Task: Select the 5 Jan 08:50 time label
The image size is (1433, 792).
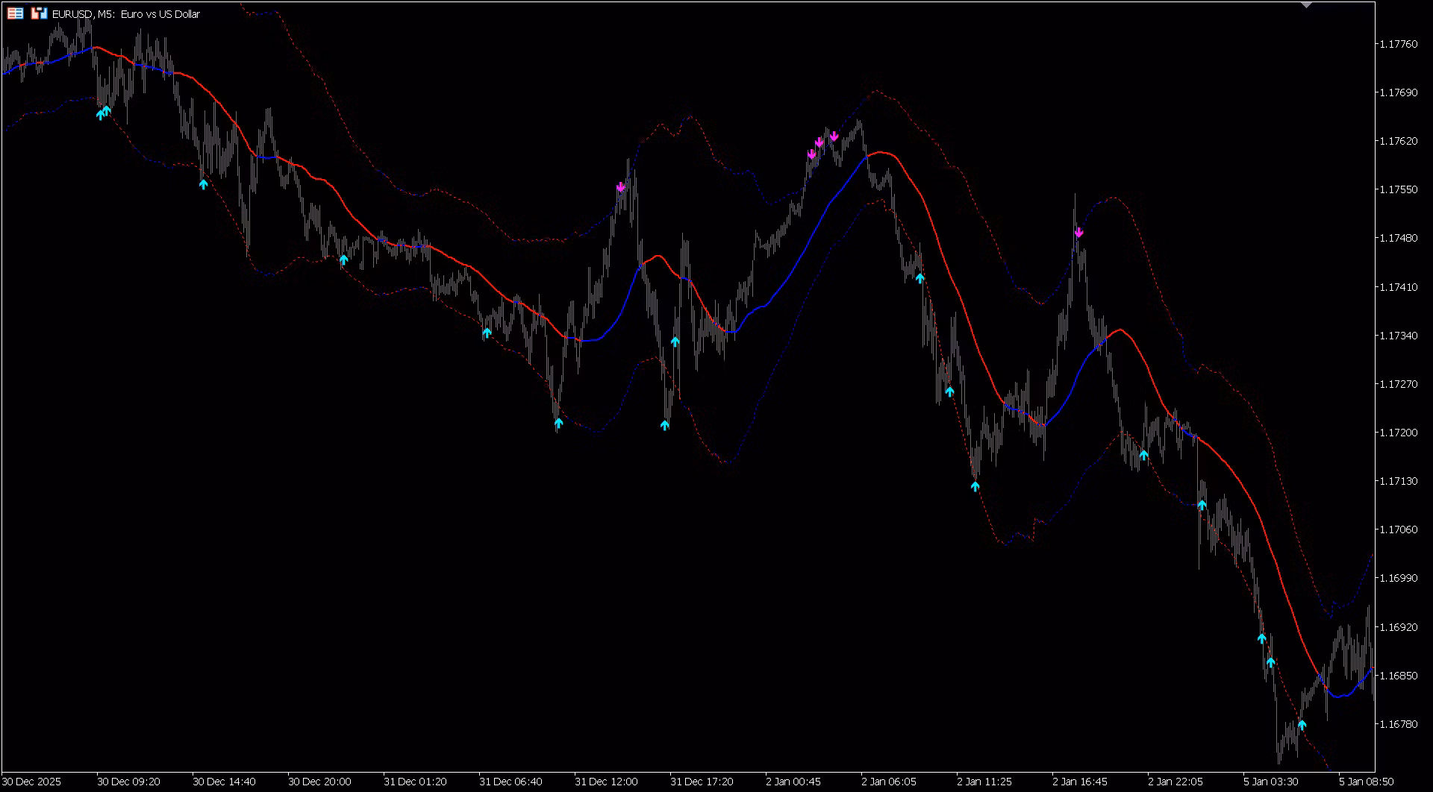Action: (1366, 782)
